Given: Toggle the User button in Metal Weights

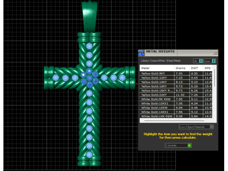Looking at the screenshot, I should coord(210,61).
